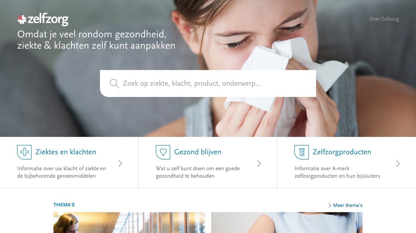The image size is (416, 233).
Task: Open the Over Zelfzorg link
Action: click(x=384, y=19)
